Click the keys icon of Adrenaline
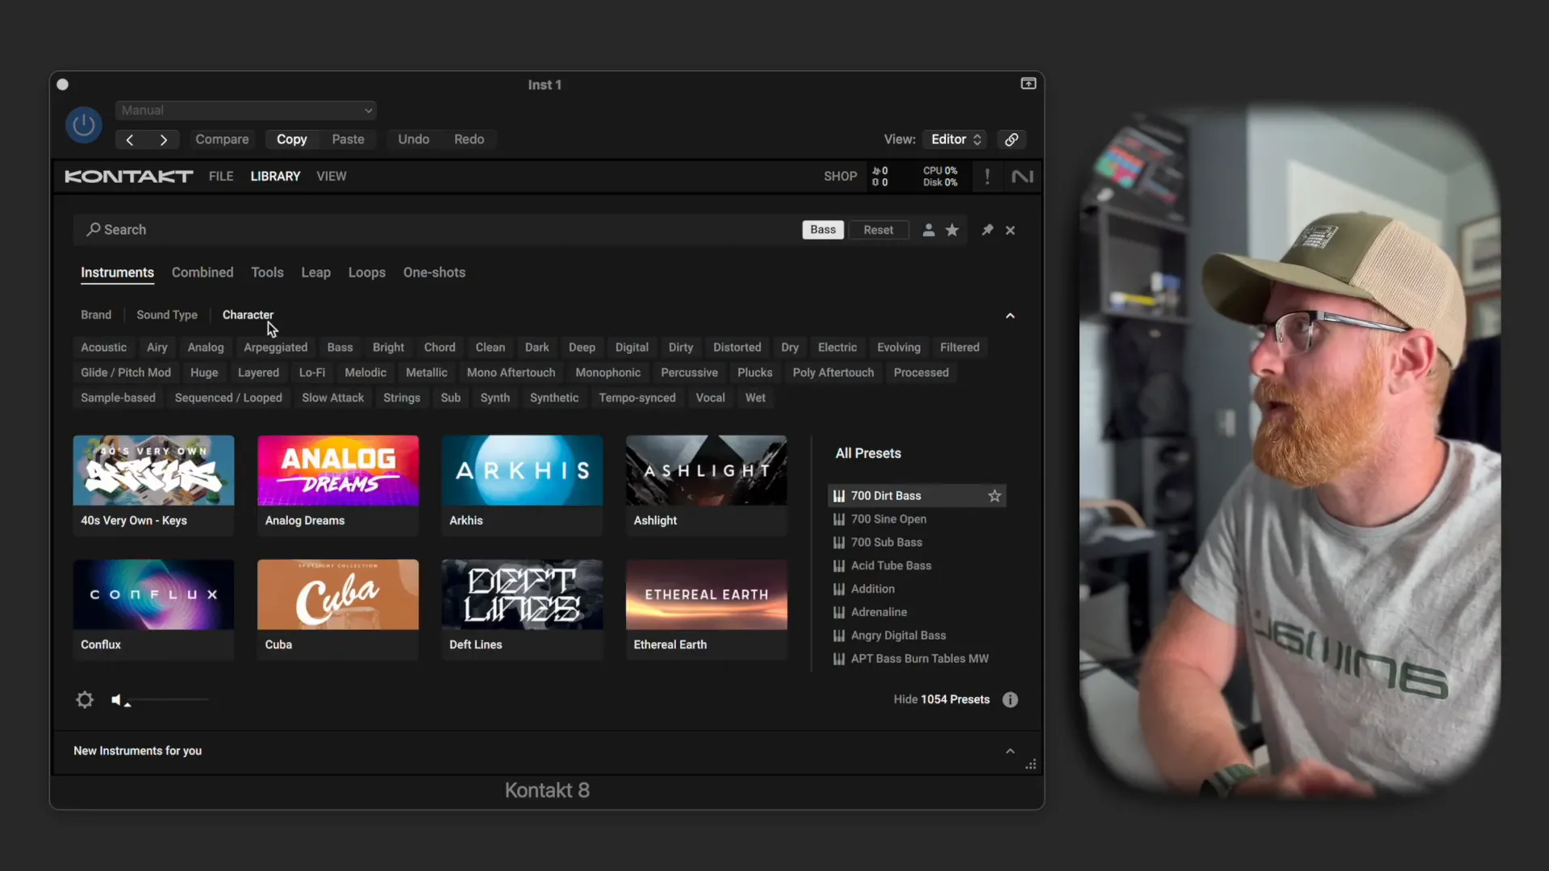Image resolution: width=1549 pixels, height=871 pixels. [839, 612]
